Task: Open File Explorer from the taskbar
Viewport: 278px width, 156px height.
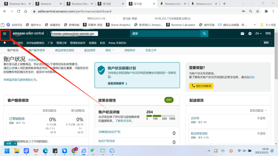Action: [x=17, y=151]
